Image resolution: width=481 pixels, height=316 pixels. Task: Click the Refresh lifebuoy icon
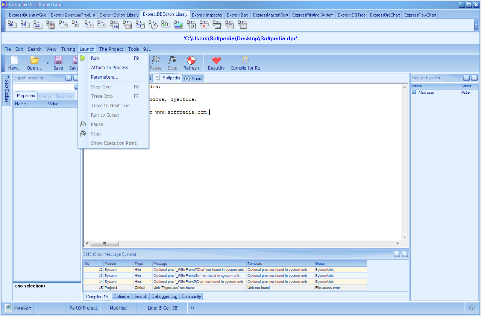point(191,60)
